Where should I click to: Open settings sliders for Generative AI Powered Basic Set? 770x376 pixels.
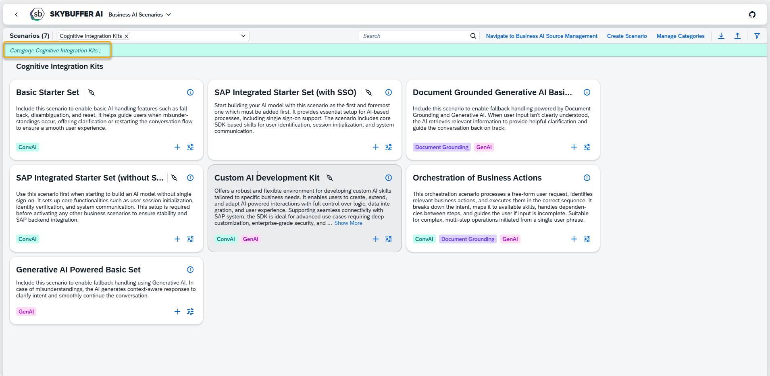click(x=190, y=312)
